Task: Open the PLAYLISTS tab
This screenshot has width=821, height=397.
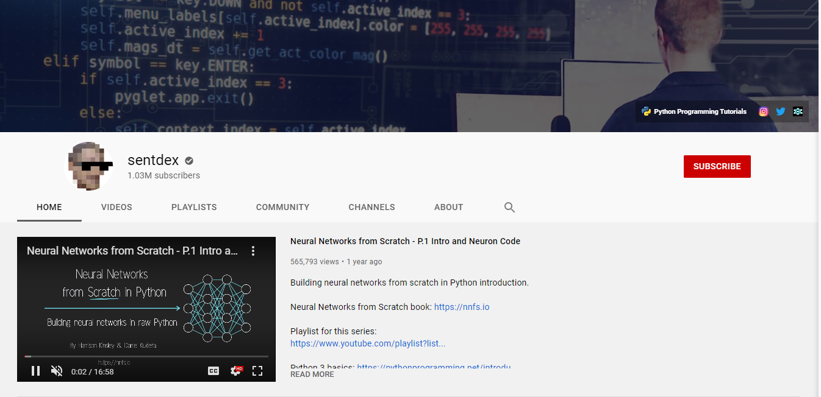Action: point(194,207)
